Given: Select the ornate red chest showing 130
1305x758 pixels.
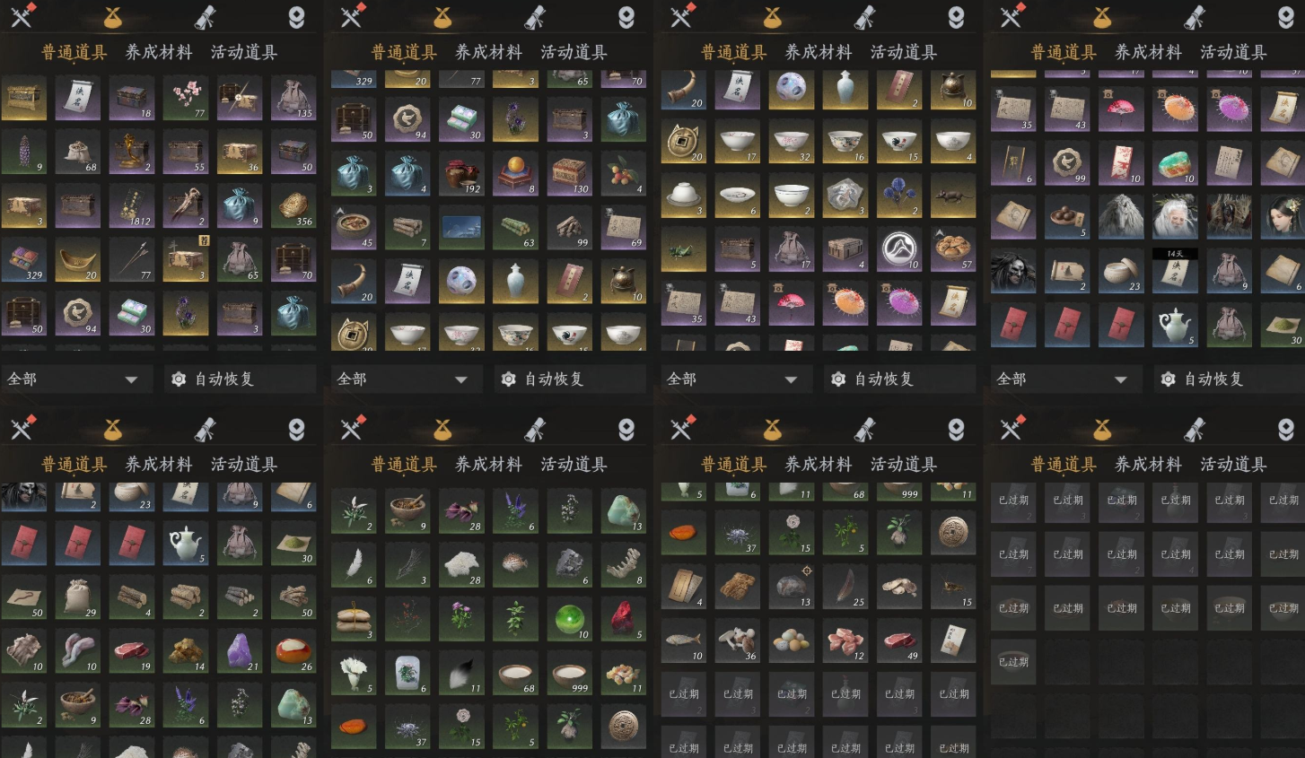Looking at the screenshot, I should pyautogui.click(x=569, y=173).
